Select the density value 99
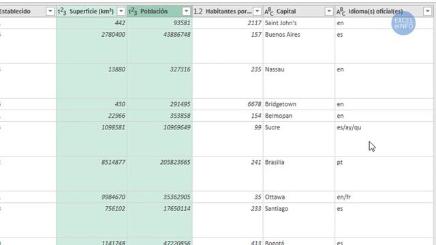436x245 pixels. pos(228,139)
